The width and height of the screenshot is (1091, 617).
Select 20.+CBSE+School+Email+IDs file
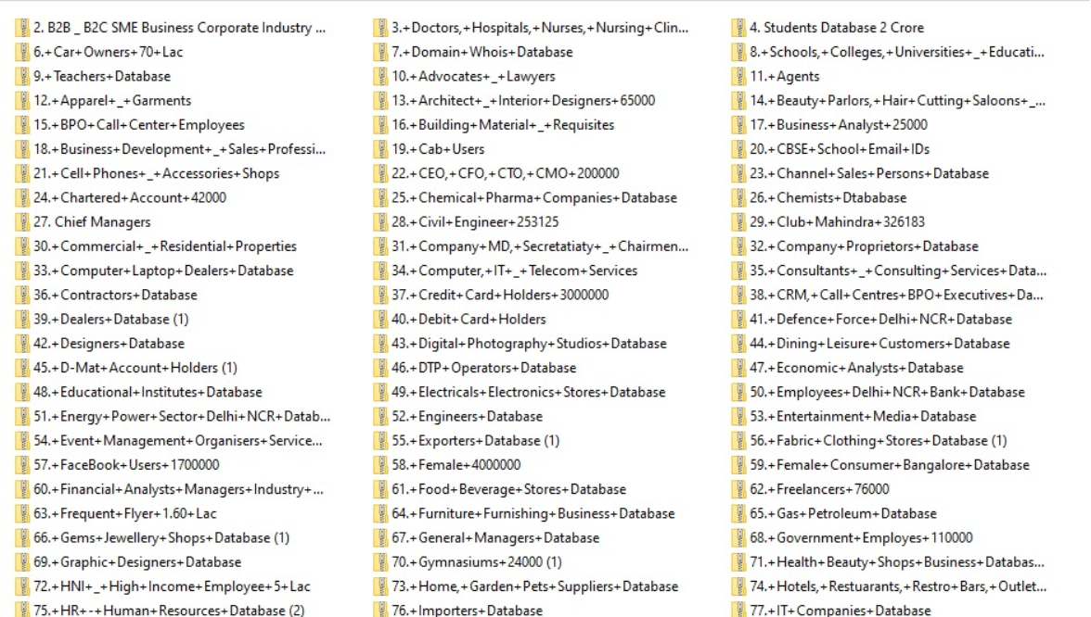point(840,149)
